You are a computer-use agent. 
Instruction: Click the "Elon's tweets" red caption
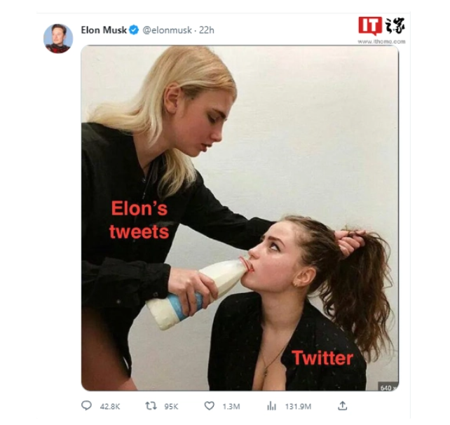click(x=139, y=220)
